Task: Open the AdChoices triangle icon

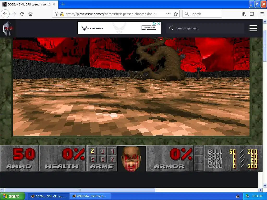Action: tap(154, 23)
